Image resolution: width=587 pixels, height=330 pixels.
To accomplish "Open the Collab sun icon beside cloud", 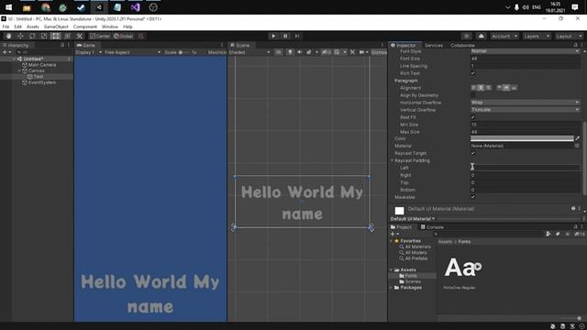I will click(x=467, y=36).
